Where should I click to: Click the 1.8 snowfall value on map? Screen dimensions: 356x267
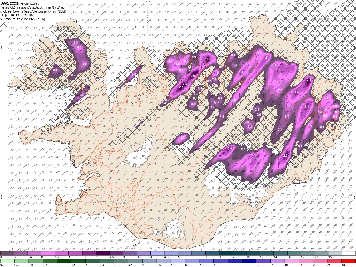[x=307, y=107]
